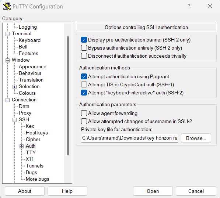
Task: Click the About button
Action: 25,191
